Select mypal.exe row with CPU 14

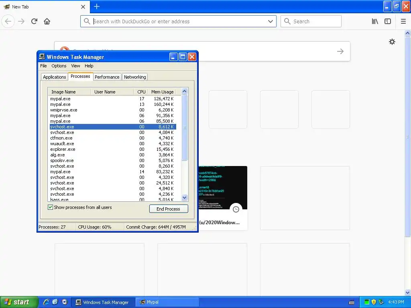click(x=113, y=172)
